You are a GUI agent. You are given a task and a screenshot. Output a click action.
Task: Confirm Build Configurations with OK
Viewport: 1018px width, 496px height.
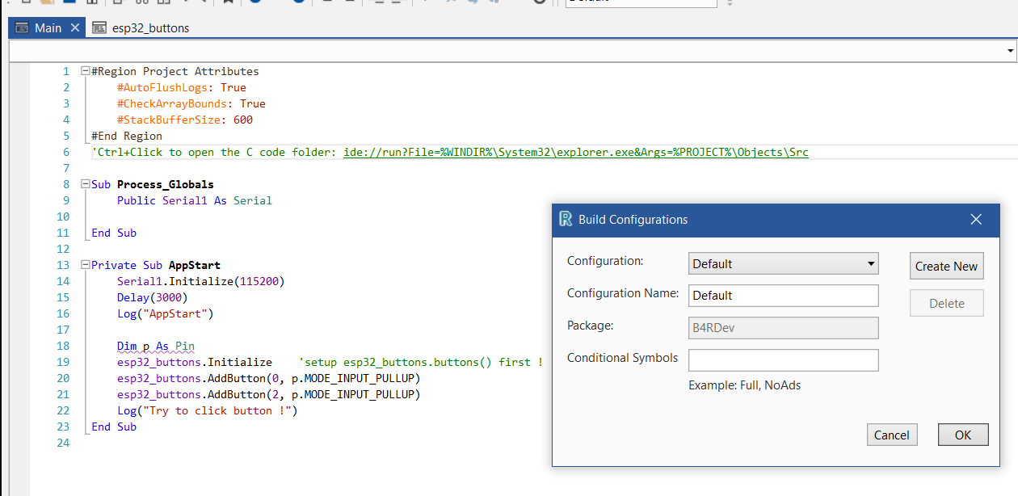(963, 435)
